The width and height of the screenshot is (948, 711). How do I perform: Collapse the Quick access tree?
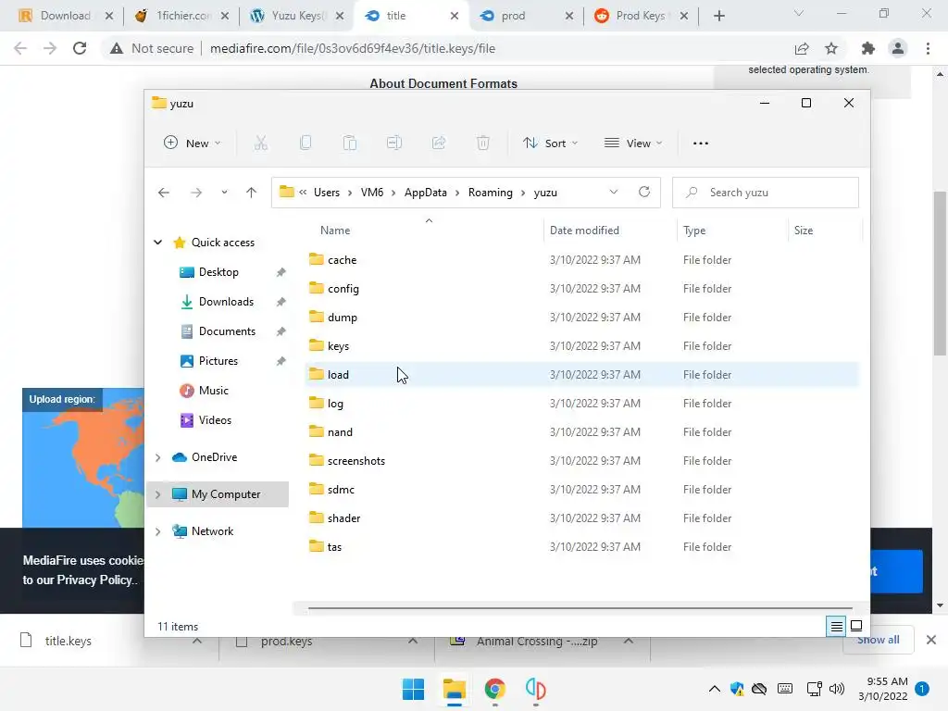coord(157,243)
